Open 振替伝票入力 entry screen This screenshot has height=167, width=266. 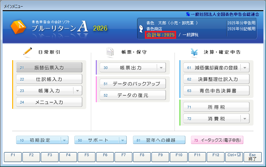49,68
